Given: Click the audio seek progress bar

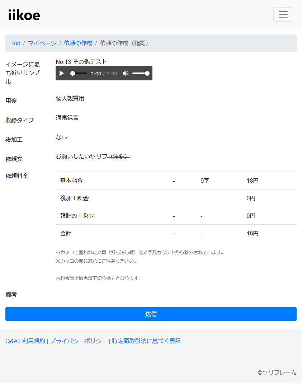Looking at the screenshot, I should [78, 74].
